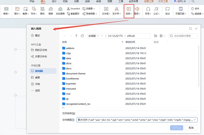Switch to the 设计 ribbon tab

[54, 1]
